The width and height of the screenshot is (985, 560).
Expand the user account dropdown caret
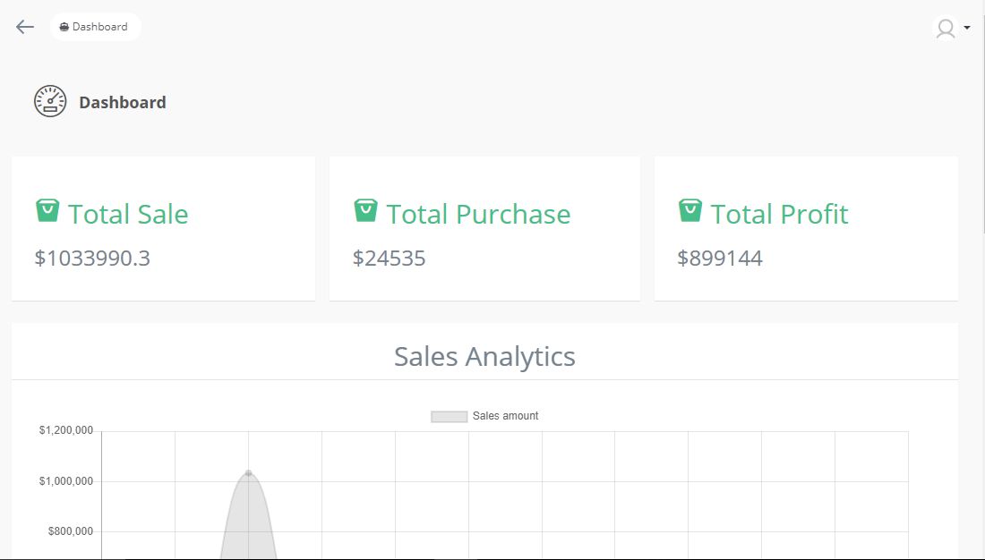tap(967, 29)
